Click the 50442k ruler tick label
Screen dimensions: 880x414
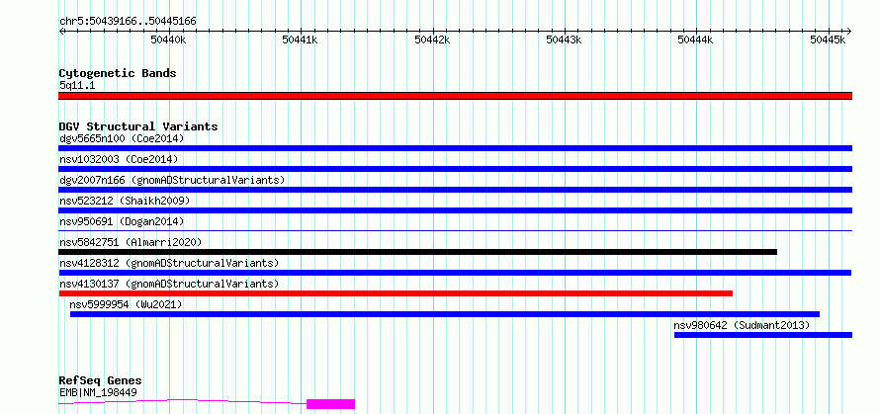(x=432, y=40)
